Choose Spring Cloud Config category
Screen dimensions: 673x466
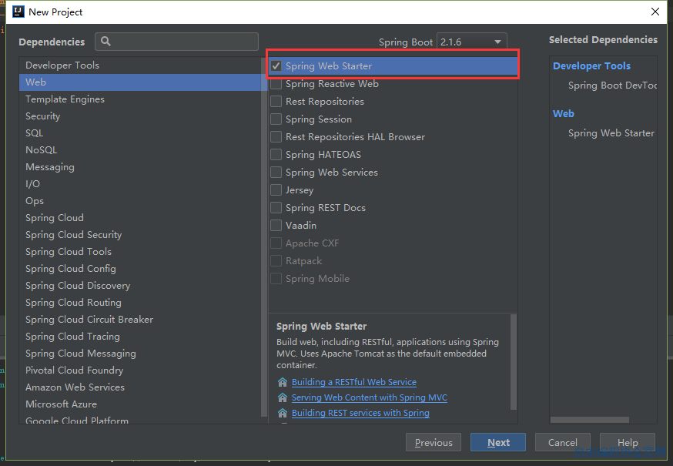[140, 269]
